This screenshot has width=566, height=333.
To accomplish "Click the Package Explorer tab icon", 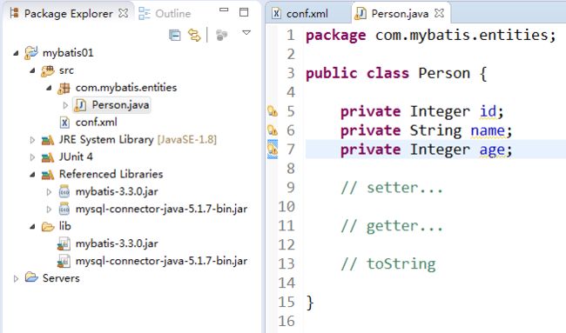I will [x=15, y=13].
